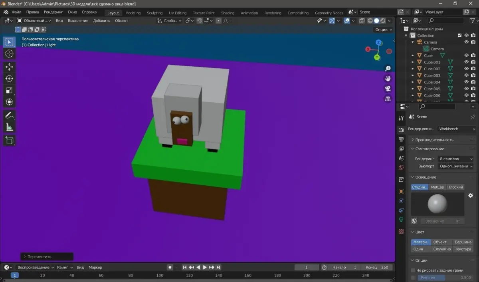Image resolution: width=479 pixels, height=282 pixels.
Task: Open the Render properties tab
Action: point(401,130)
